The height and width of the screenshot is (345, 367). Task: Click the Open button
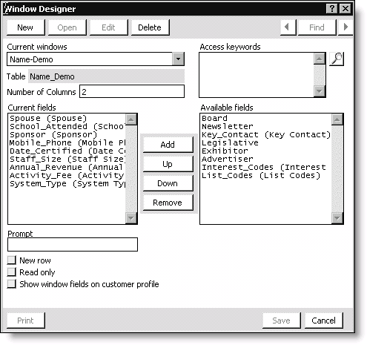point(67,27)
